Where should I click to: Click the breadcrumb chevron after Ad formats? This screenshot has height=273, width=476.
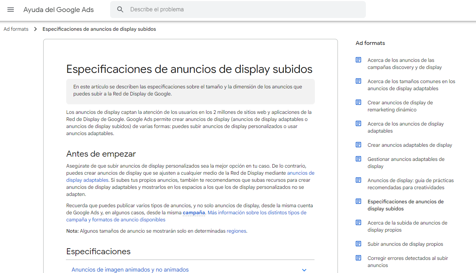coord(35,29)
